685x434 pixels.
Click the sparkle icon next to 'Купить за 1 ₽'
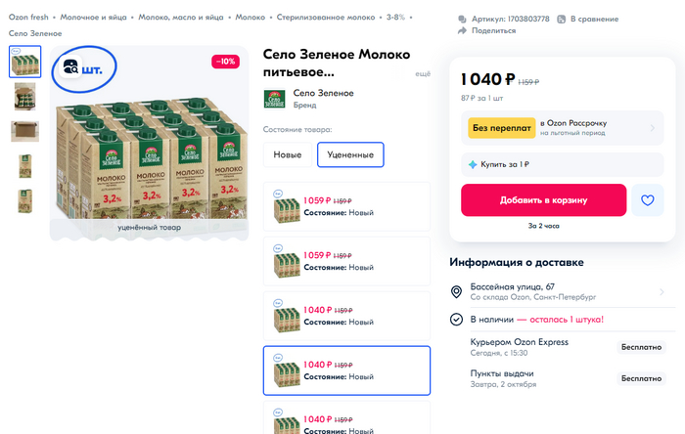475,164
